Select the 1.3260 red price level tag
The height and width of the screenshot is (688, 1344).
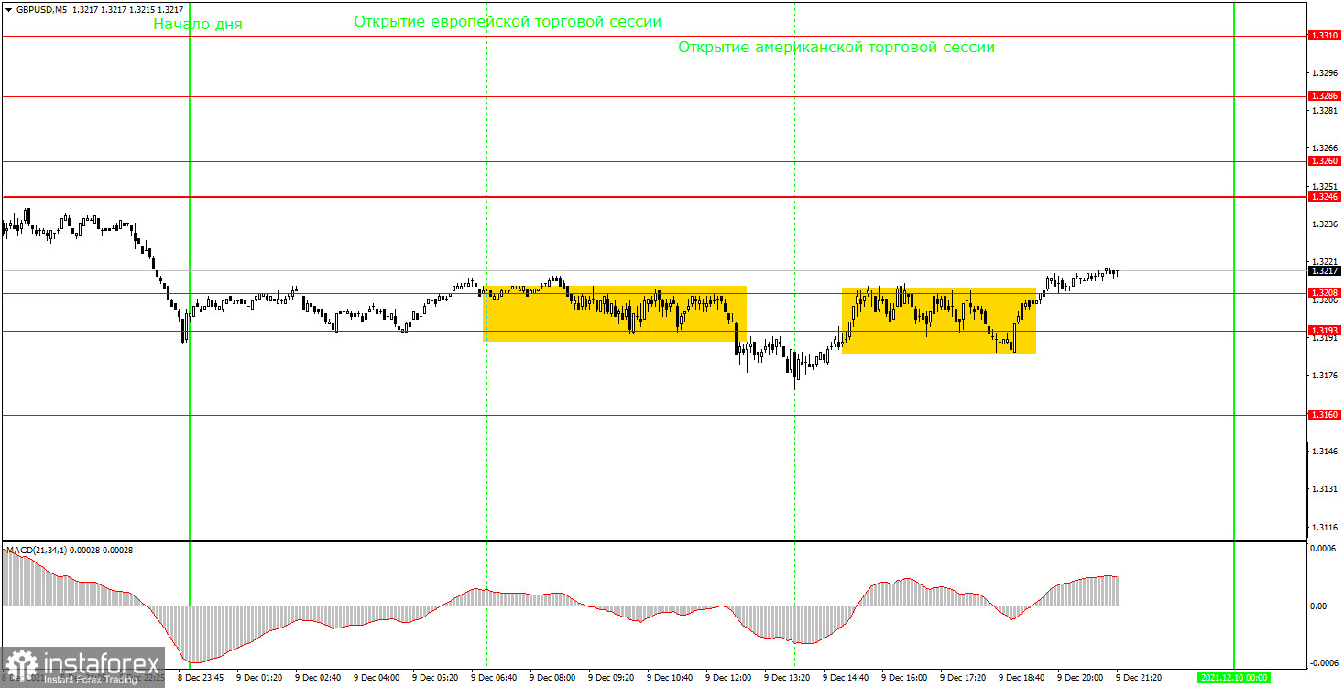pos(1325,160)
